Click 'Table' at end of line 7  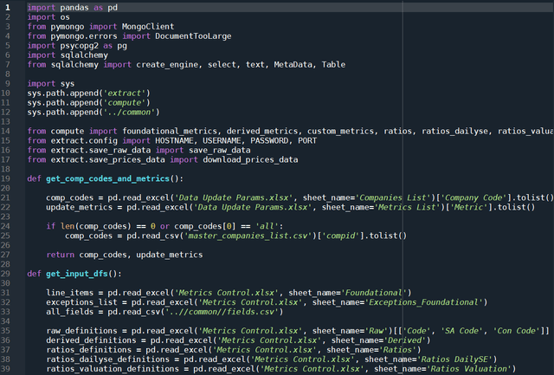(x=333, y=65)
